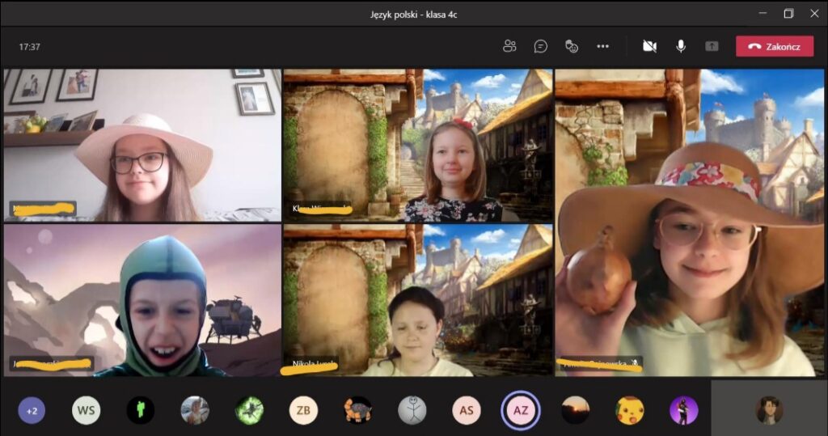Select the turtle character avatar
The height and width of the screenshot is (436, 828).
357,411
